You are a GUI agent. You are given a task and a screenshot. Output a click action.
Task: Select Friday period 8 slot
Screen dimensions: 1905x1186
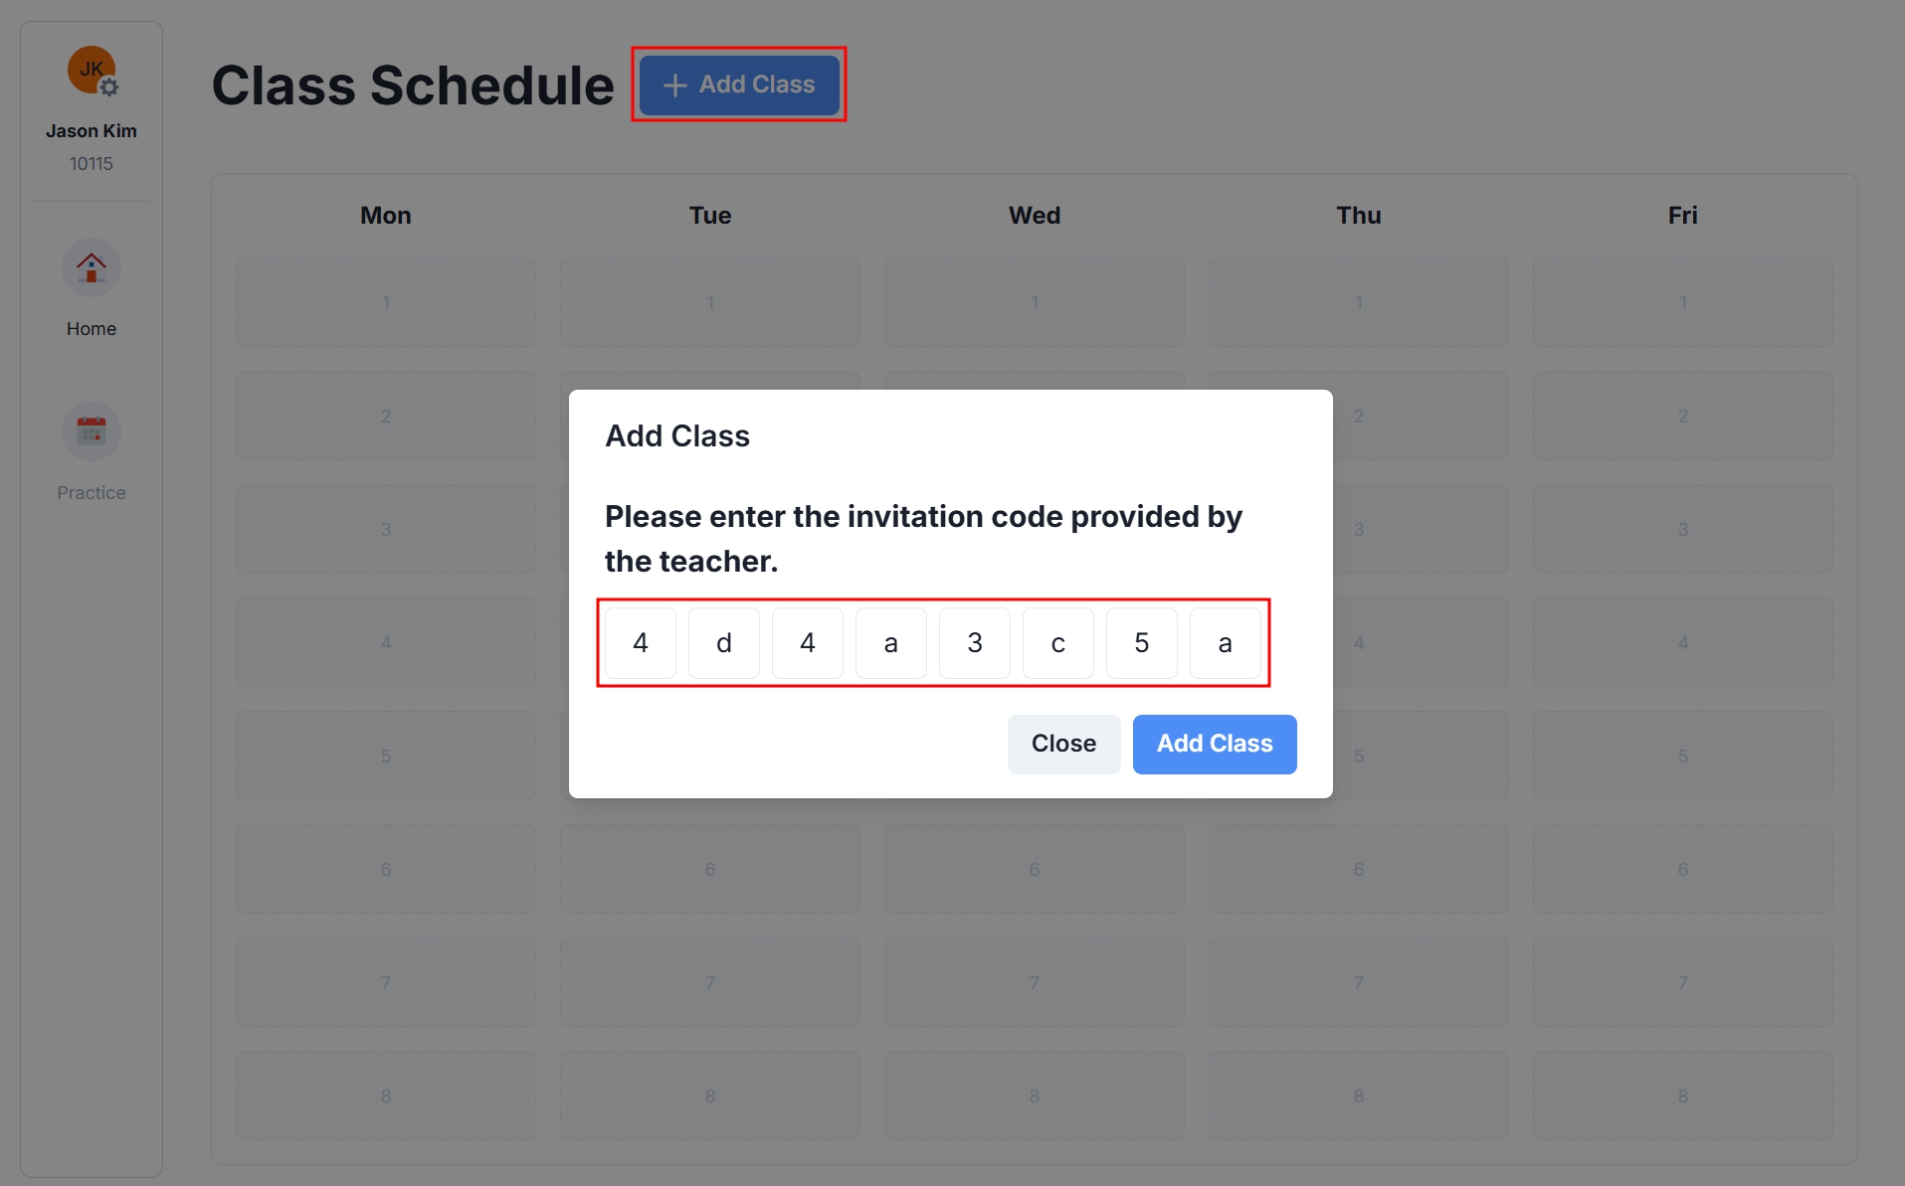1683,1096
